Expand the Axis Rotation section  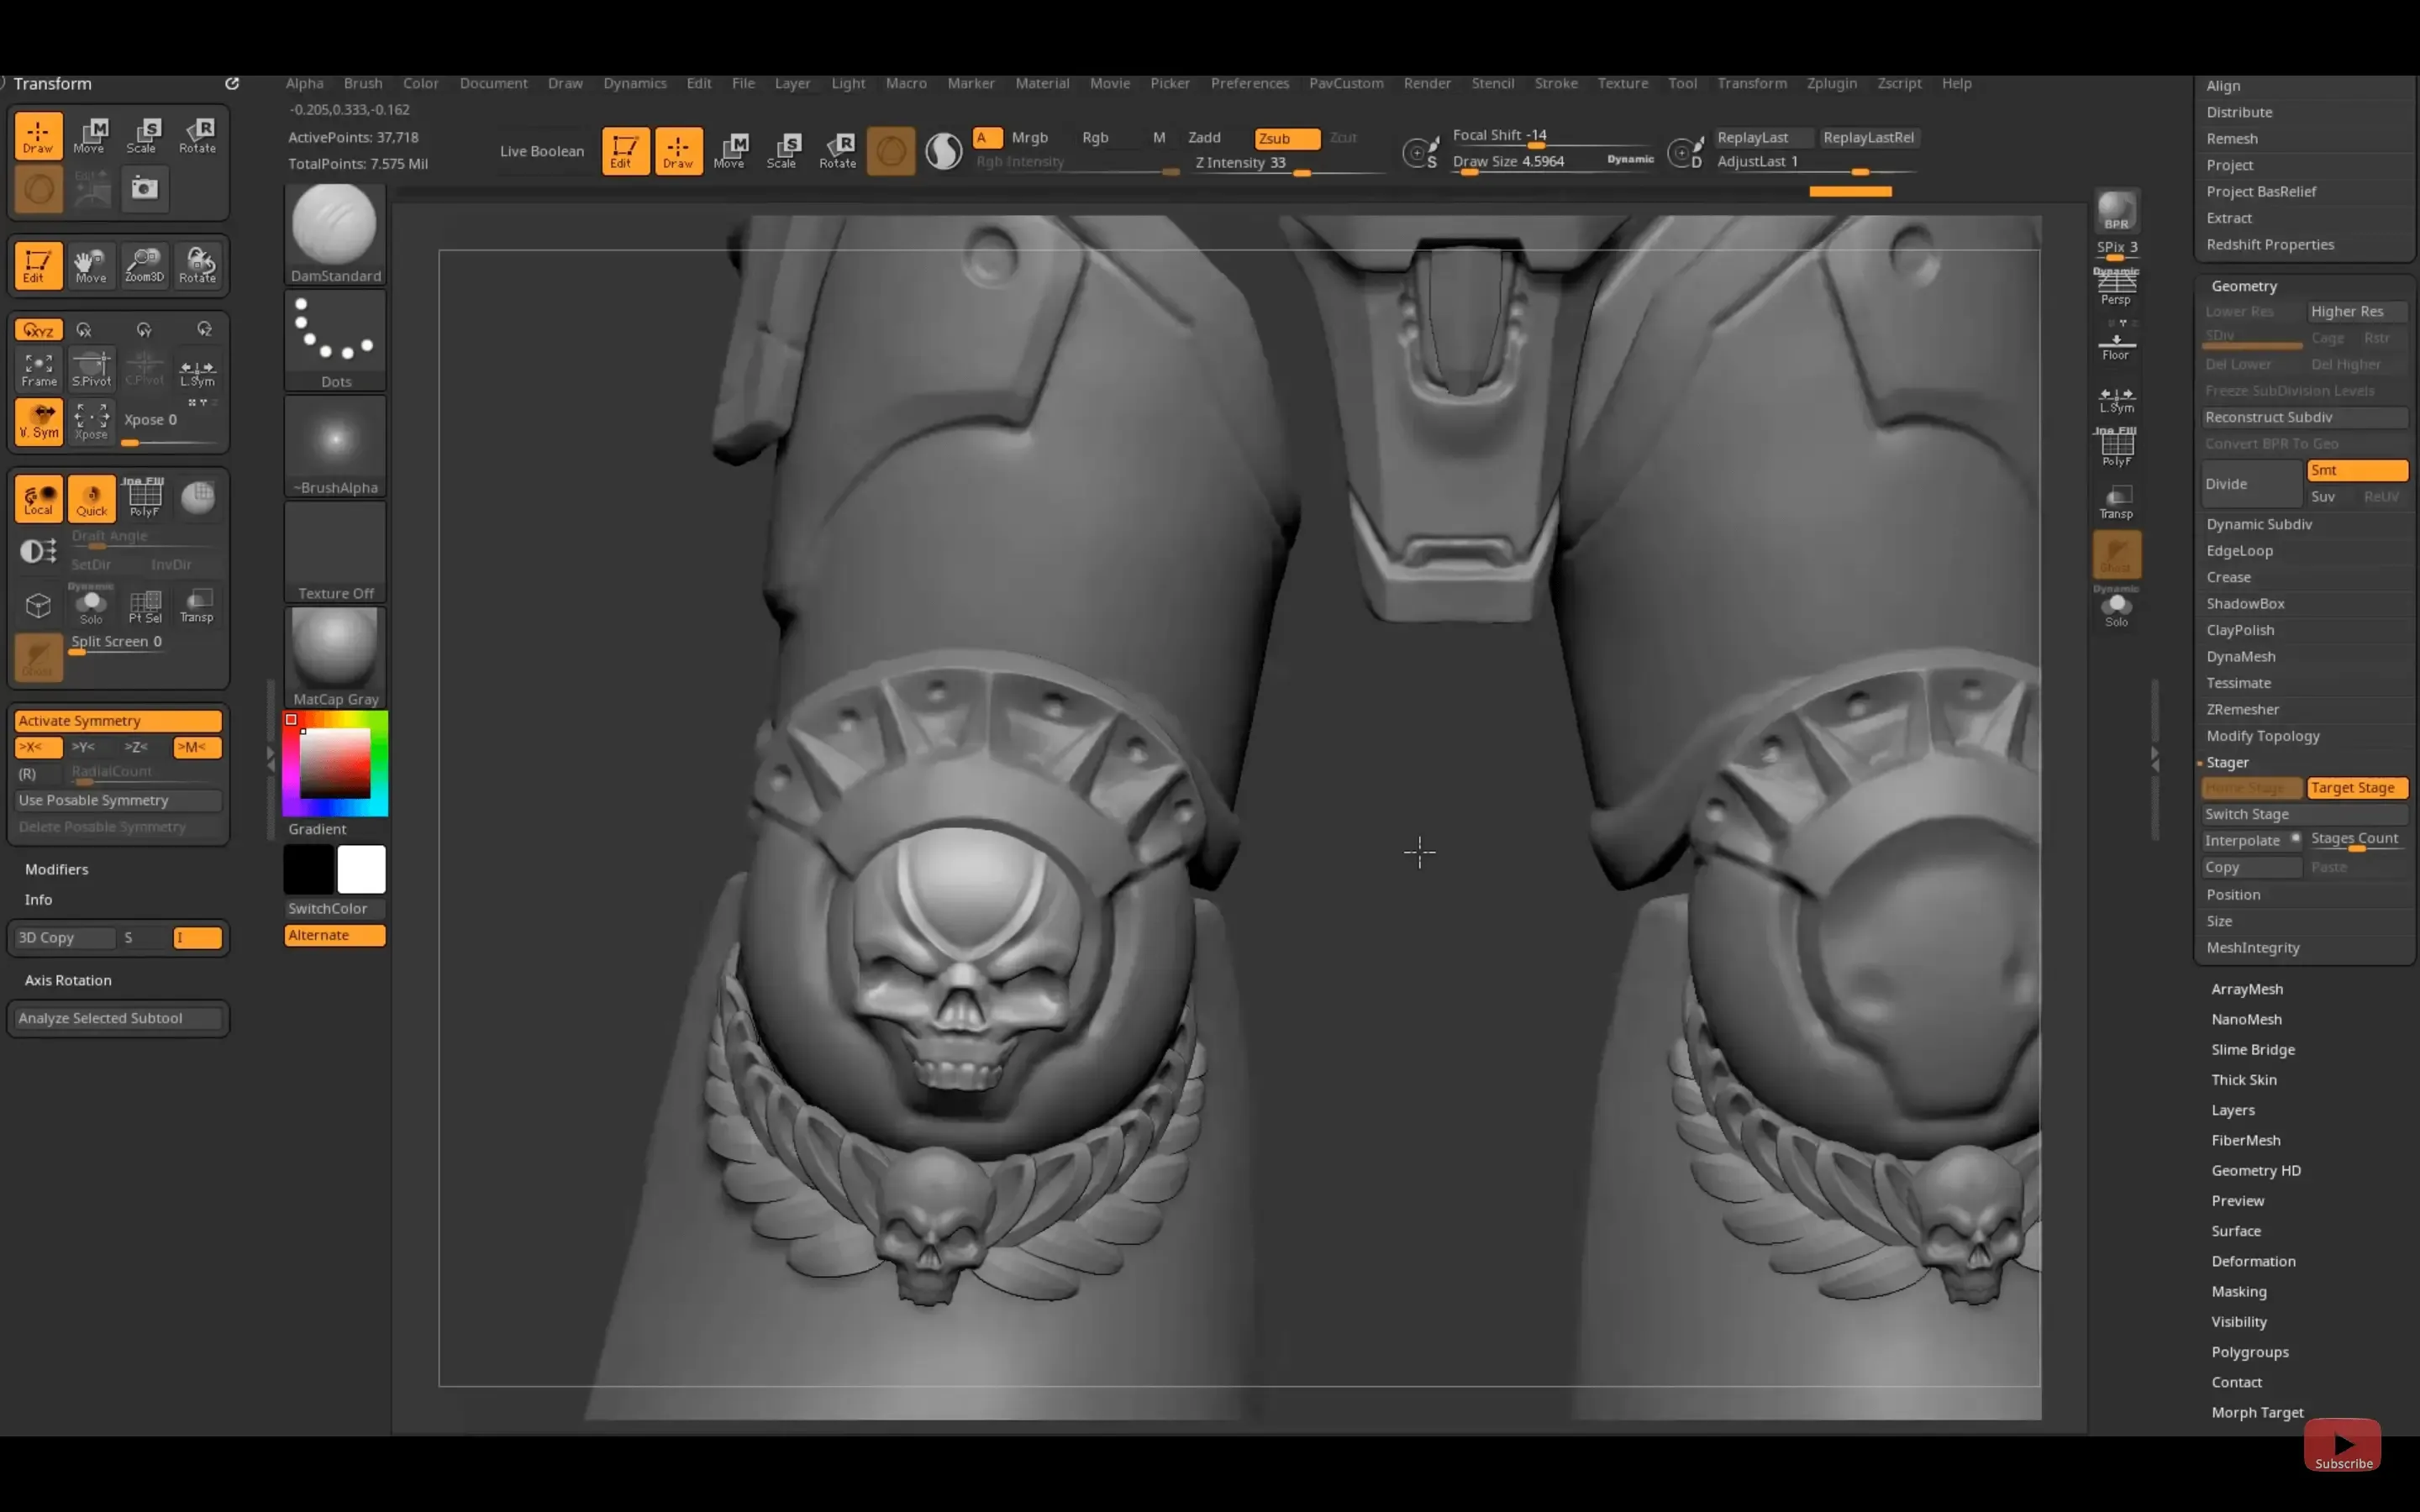pos(68,980)
